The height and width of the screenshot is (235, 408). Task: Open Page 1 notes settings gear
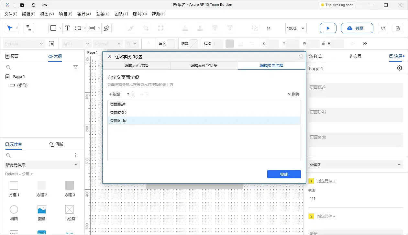pos(399,68)
